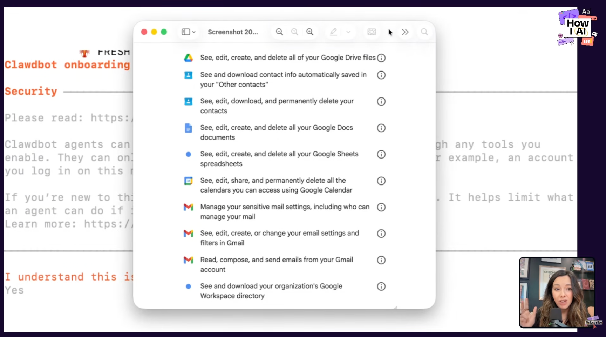Show info for Google Docs documents permission
Screen dimensions: 606x337
point(381,128)
